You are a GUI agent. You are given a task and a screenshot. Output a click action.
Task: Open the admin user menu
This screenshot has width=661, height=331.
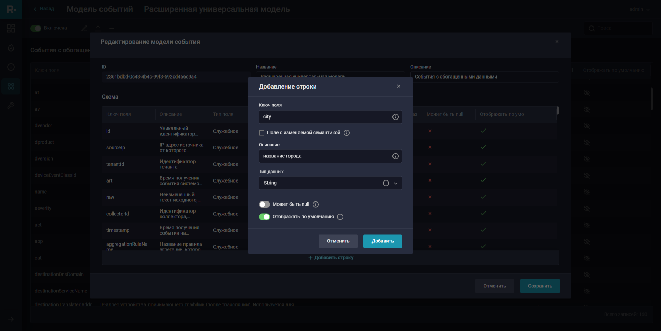coord(639,9)
